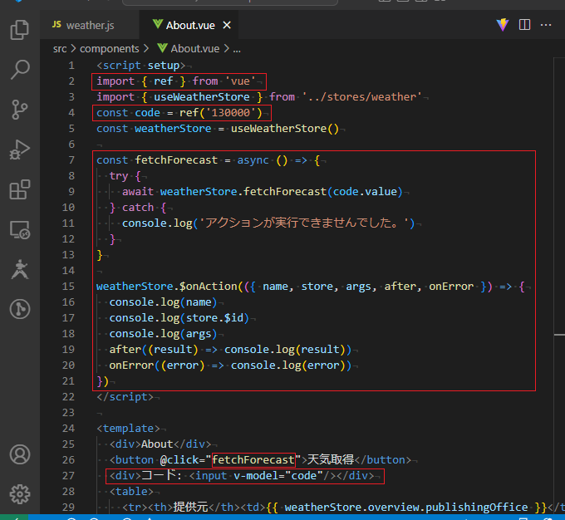
Task: Click the Japanese error string on line 11
Action: pyautogui.click(x=304, y=223)
